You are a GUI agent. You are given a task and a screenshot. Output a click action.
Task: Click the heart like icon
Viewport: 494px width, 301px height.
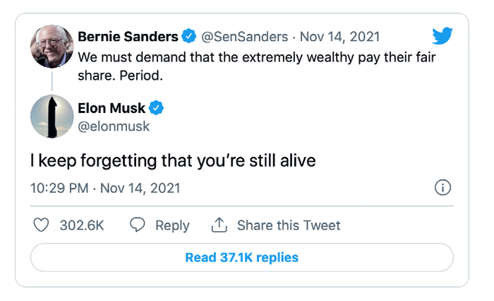(x=42, y=225)
